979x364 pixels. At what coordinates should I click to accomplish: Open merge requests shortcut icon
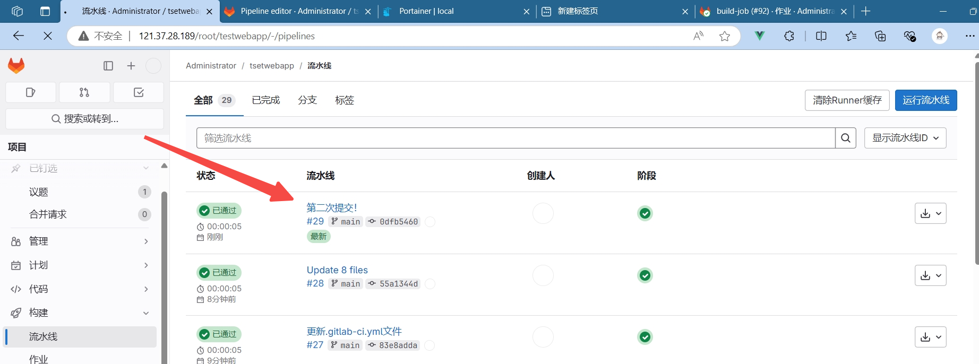(84, 92)
